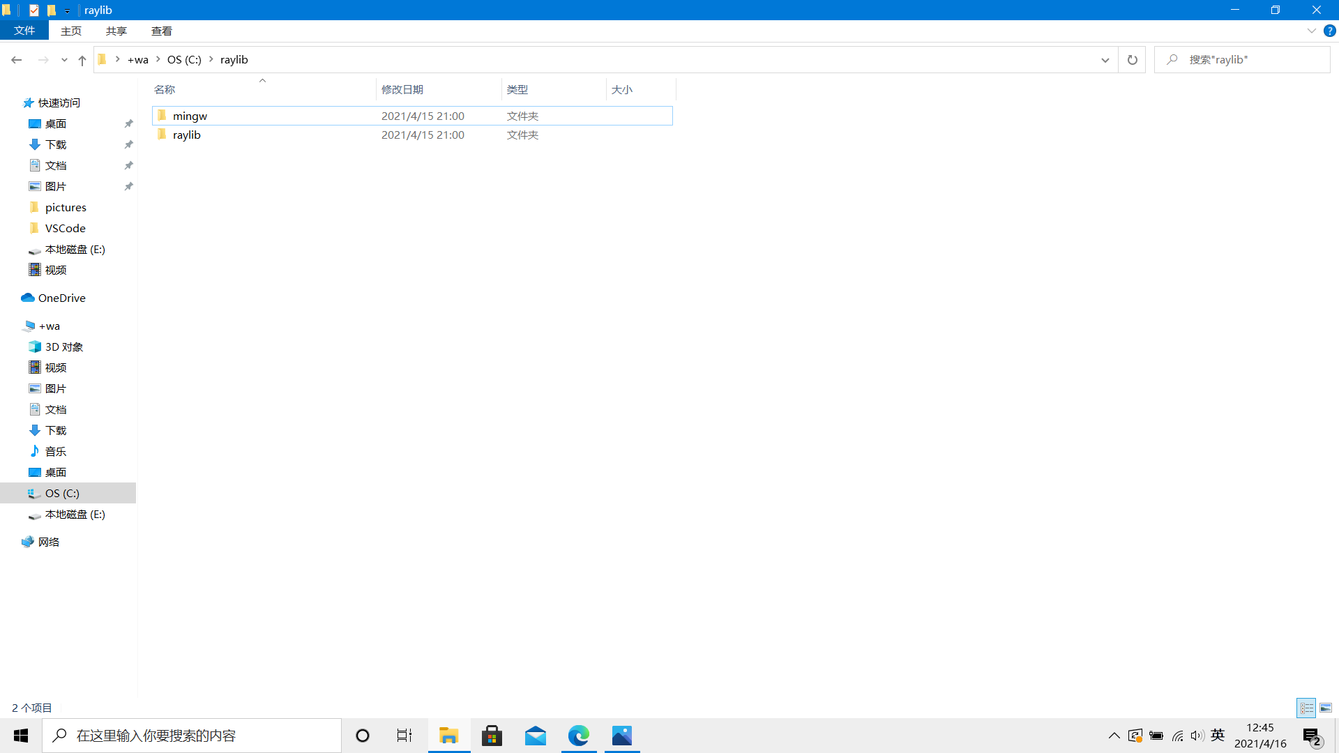Open Microsoft Store from the taskbar

tap(492, 736)
